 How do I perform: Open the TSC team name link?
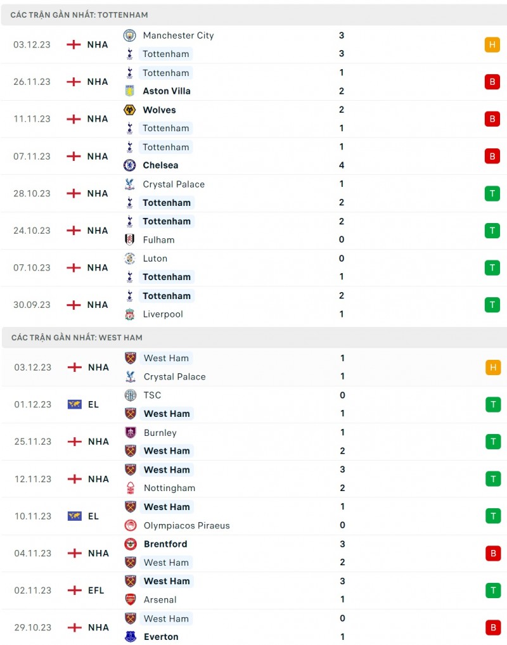(x=152, y=395)
